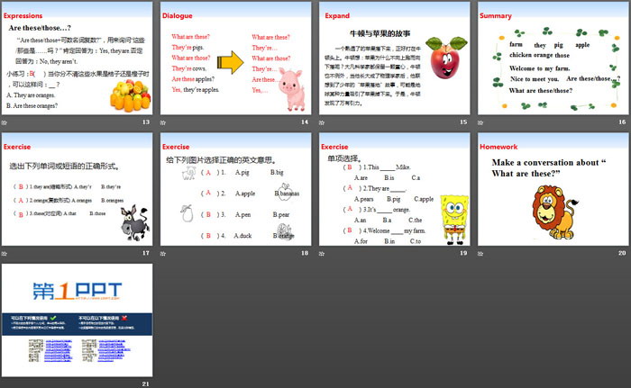
Task: Select slide 20 Homework thumbnail
Action: click(553, 189)
